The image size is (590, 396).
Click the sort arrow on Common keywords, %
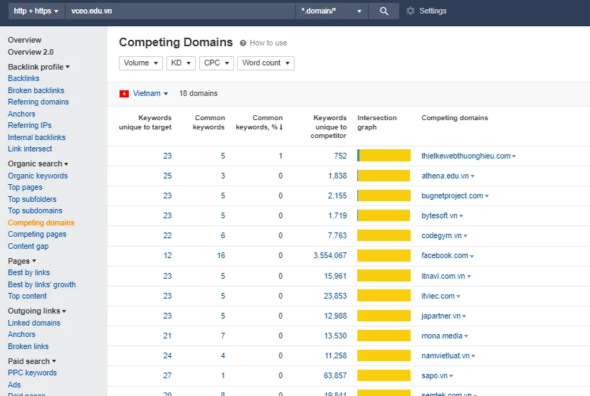pyautogui.click(x=280, y=128)
